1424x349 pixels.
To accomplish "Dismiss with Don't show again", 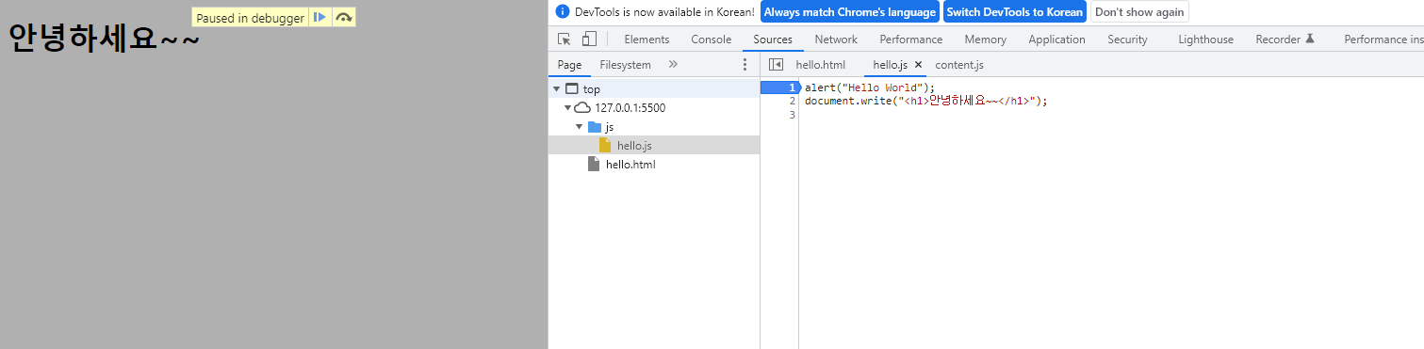I will point(1139,12).
